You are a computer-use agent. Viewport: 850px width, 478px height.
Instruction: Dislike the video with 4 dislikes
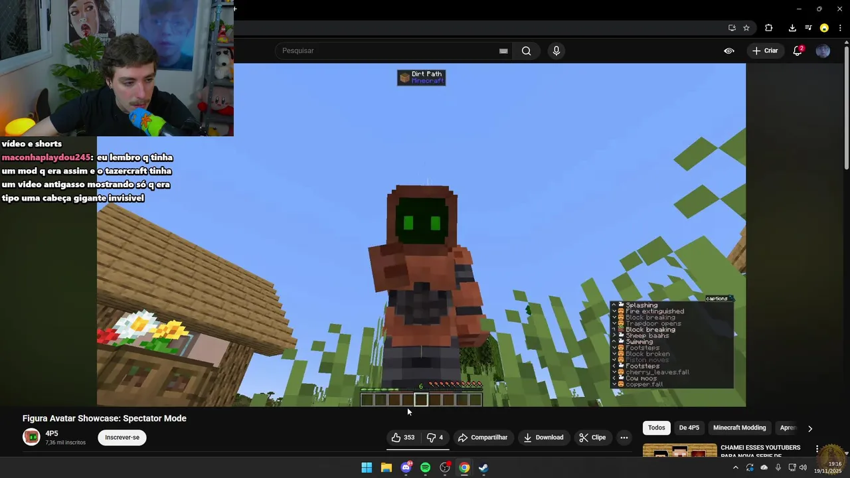pos(435,438)
